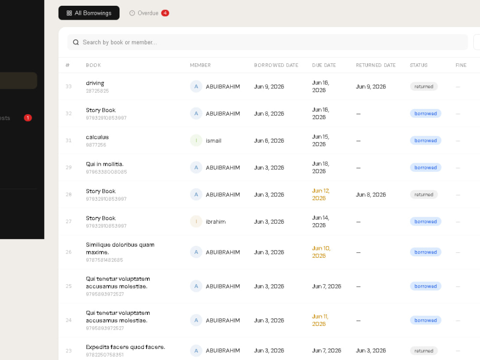Click the DUE DATE column header
Image resolution: width=480 pixels, height=360 pixels.
click(x=324, y=65)
